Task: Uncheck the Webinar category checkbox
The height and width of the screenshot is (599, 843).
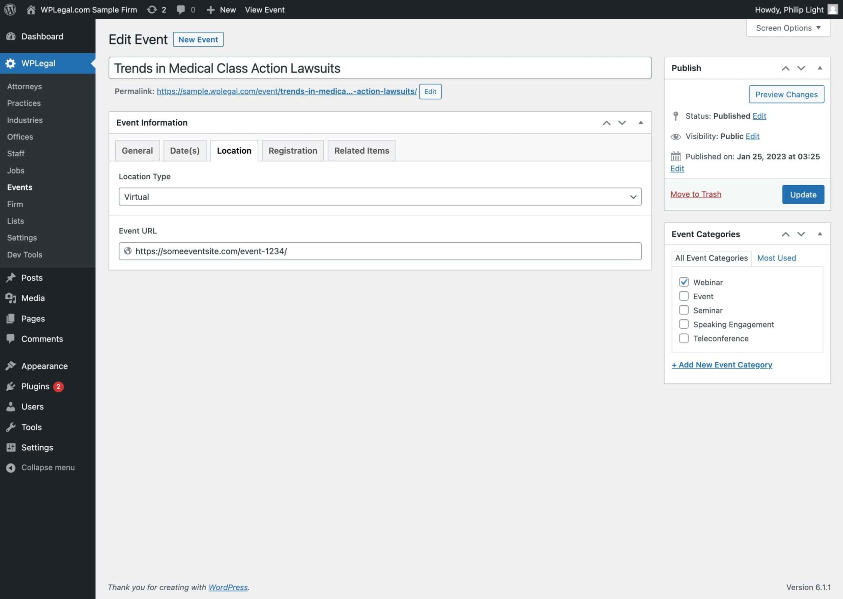Action: (684, 282)
